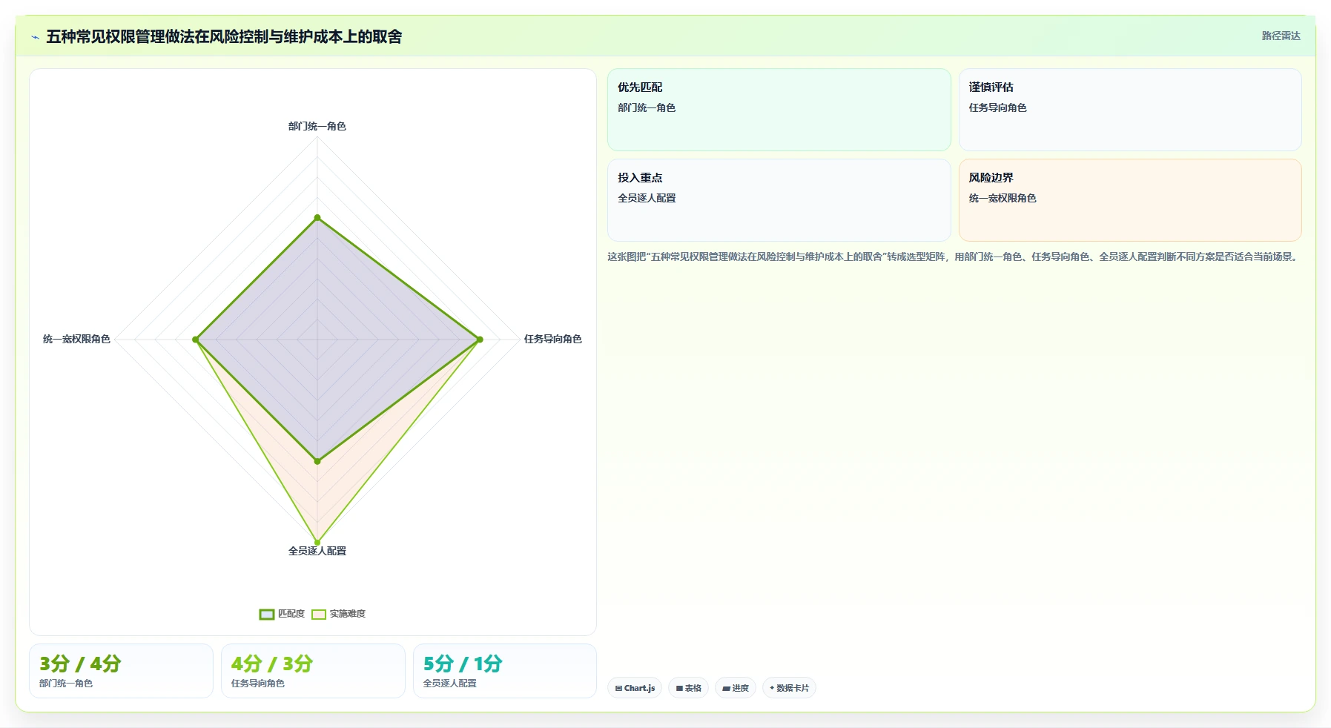Select the 数据卡片 chip

(789, 688)
